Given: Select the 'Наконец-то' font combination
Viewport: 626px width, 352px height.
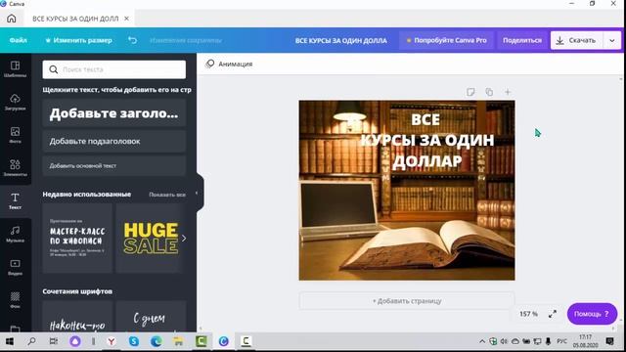Looking at the screenshot, I should [x=77, y=317].
